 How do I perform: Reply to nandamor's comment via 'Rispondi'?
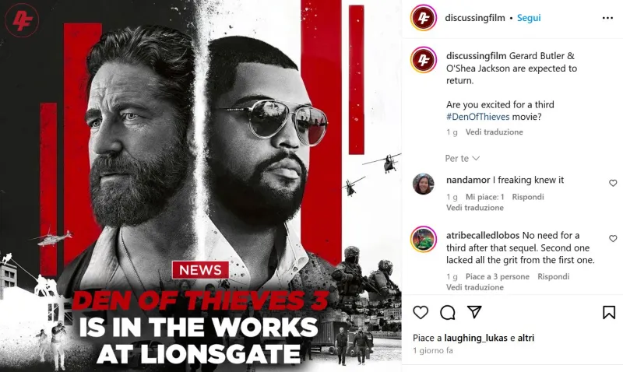tap(528, 197)
